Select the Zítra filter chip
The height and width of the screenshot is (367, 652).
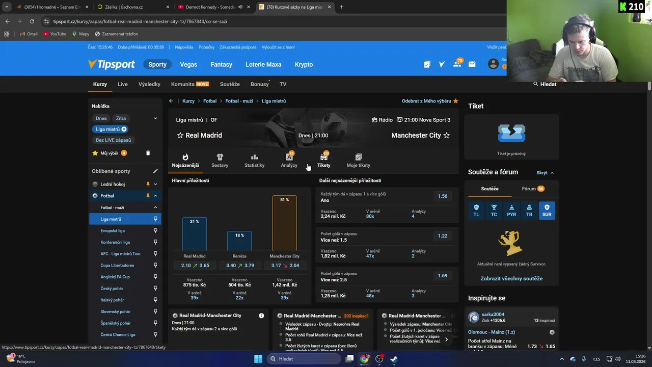click(x=121, y=118)
